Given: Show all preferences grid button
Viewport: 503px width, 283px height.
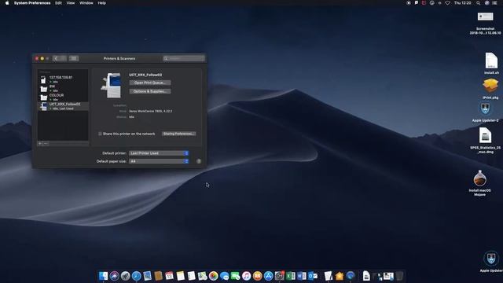Looking at the screenshot, I should click(73, 58).
